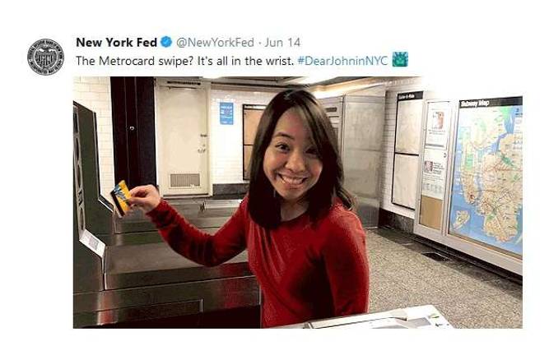
Task: Click the Statue of Liberty emoji
Action: pos(400,59)
